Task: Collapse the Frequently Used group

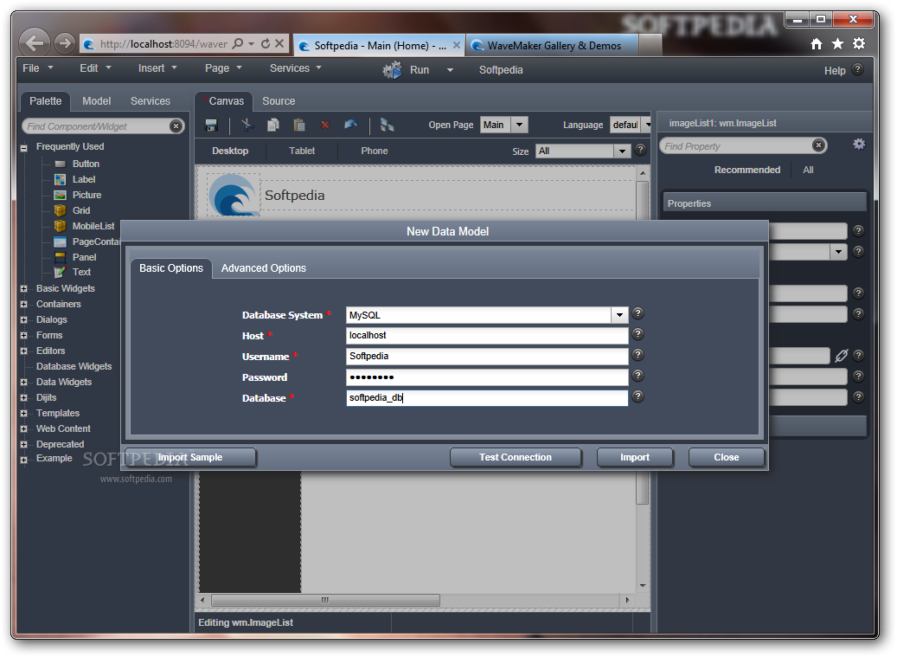Action: (23, 148)
